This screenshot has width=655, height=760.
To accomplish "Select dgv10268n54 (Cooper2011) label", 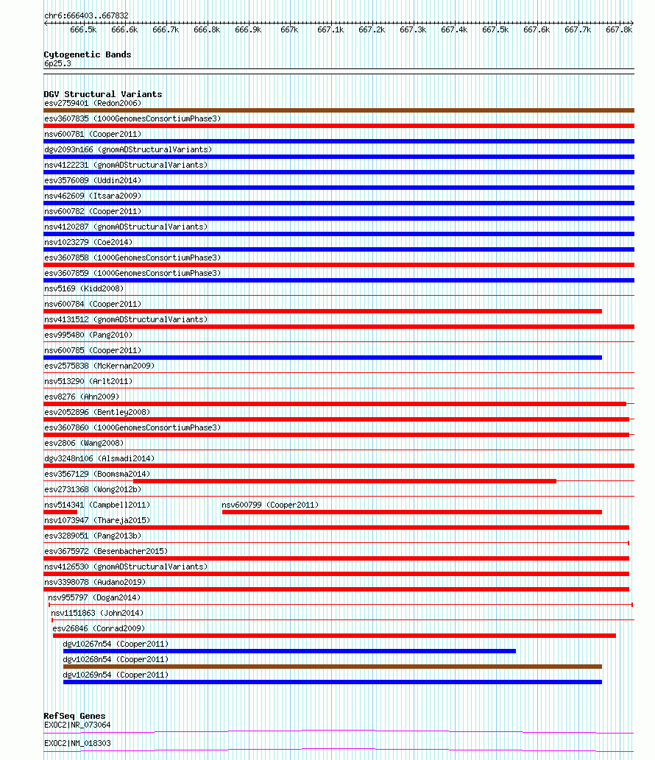I will click(116, 660).
